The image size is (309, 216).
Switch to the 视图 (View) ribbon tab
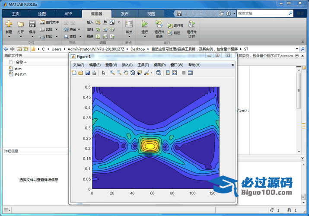click(x=151, y=14)
